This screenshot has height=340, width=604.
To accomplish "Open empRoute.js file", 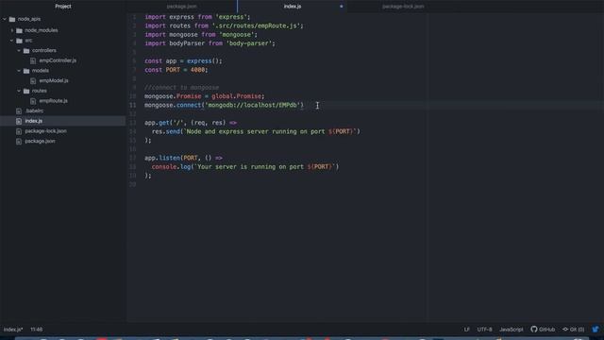I will pos(53,101).
